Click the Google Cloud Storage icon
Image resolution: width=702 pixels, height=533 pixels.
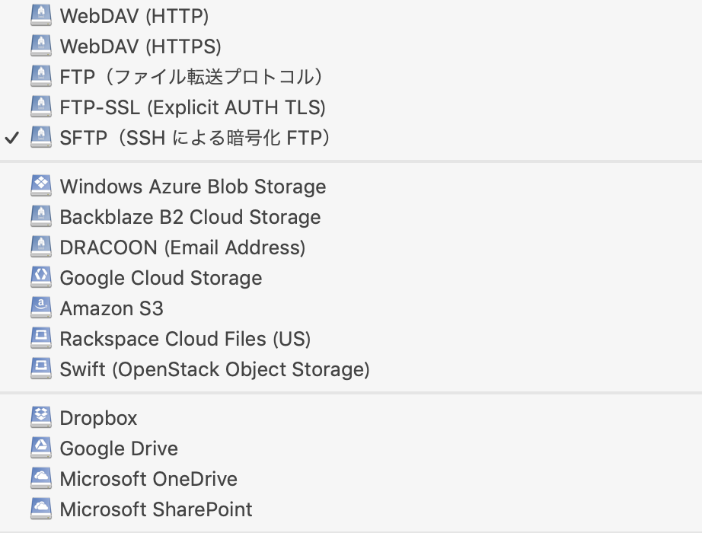[40, 278]
